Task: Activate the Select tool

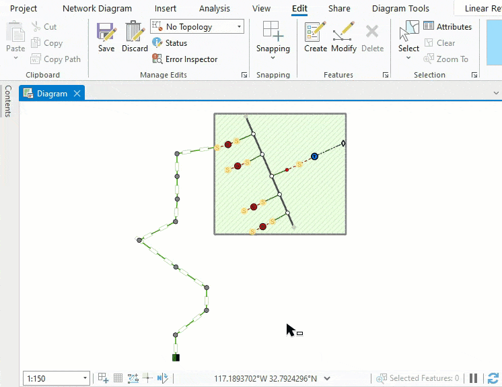Action: (x=408, y=31)
